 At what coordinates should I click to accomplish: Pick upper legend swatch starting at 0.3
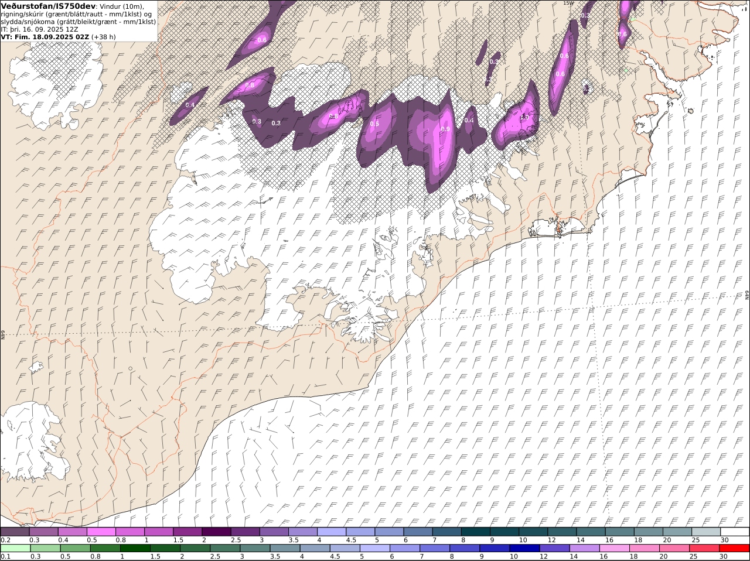(44, 532)
